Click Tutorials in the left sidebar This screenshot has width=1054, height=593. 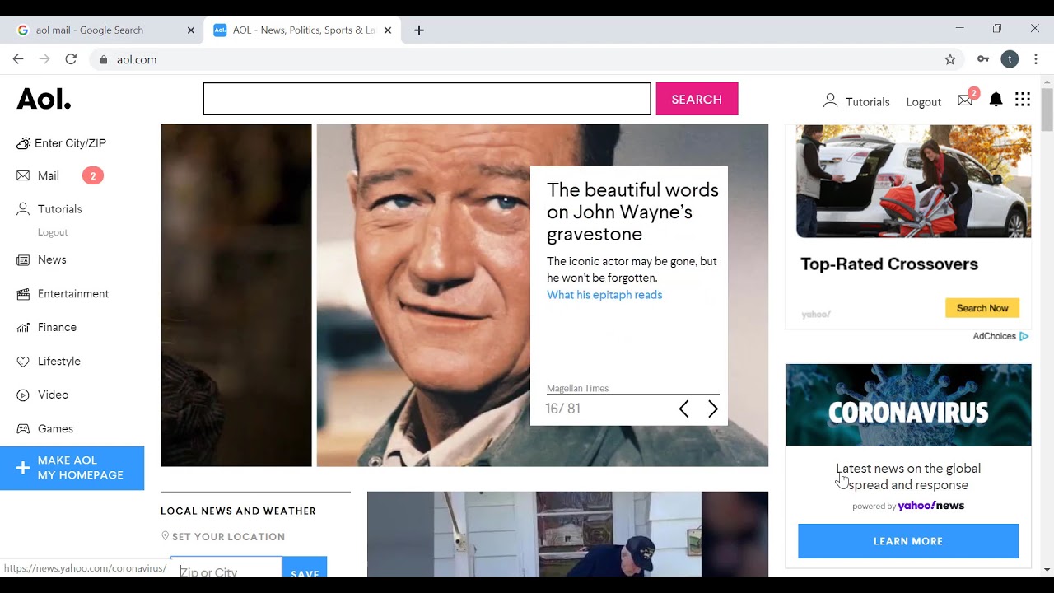point(60,209)
